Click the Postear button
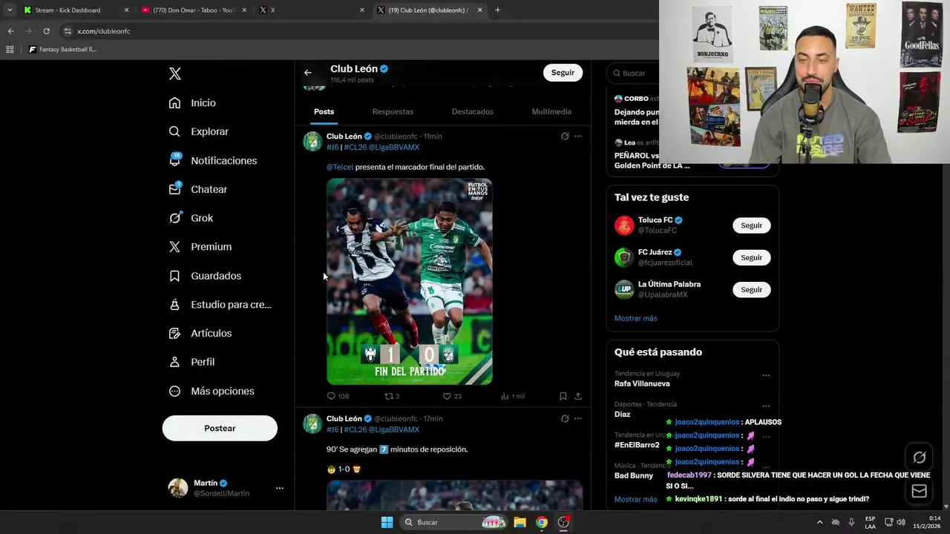Screen dimensions: 950x534 tap(220, 428)
